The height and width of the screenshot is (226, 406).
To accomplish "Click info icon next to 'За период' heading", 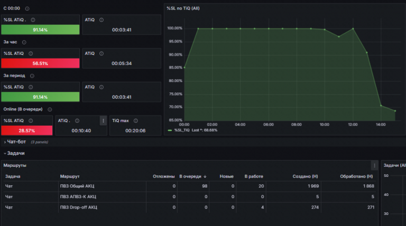I will click(x=32, y=76).
